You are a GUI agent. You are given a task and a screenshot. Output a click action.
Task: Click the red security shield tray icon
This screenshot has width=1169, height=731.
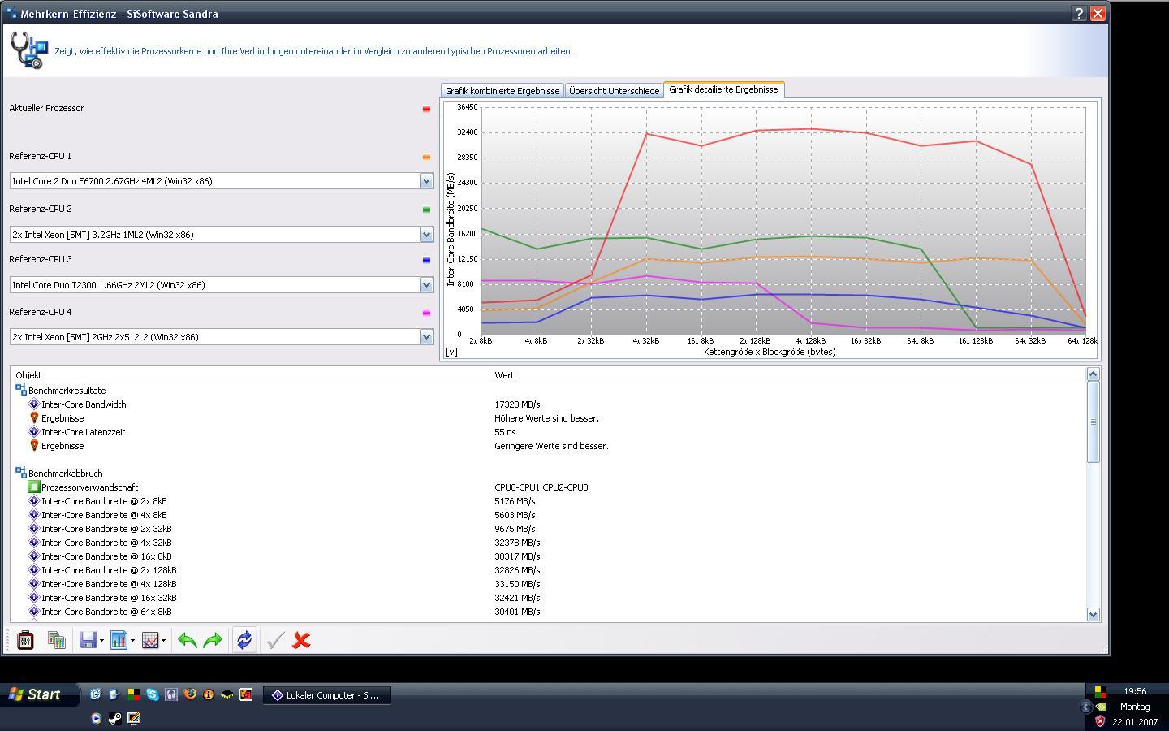point(1101,721)
